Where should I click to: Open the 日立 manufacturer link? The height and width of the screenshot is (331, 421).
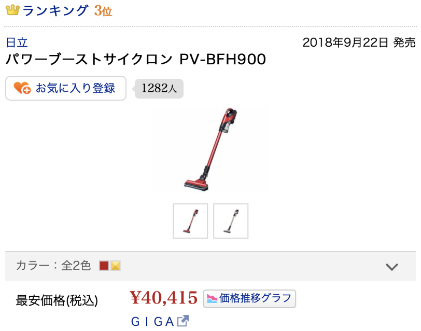coord(17,43)
